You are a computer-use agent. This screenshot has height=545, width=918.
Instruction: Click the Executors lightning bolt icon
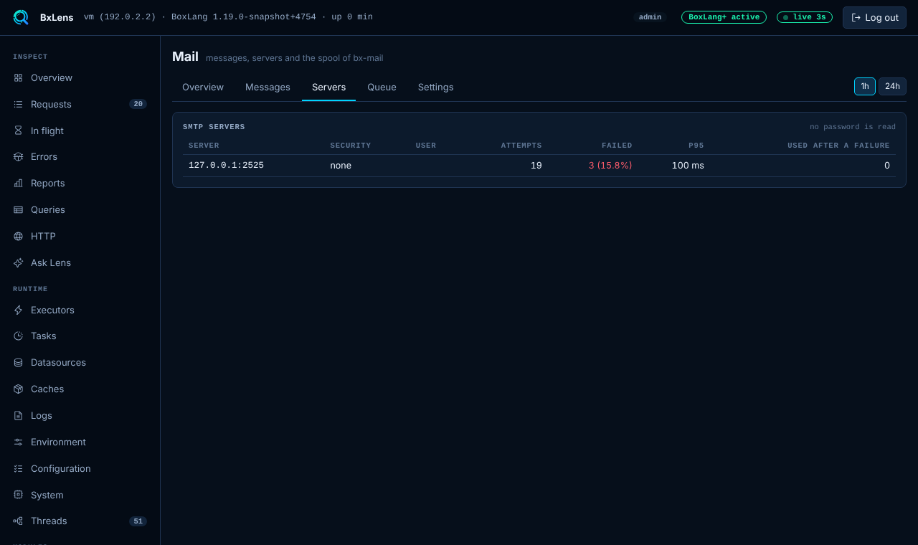[x=18, y=310]
